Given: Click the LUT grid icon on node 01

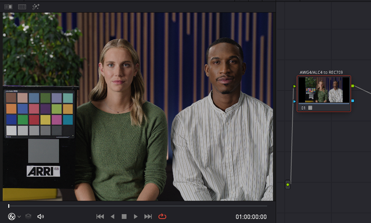Looking at the screenshot, I should (310, 108).
